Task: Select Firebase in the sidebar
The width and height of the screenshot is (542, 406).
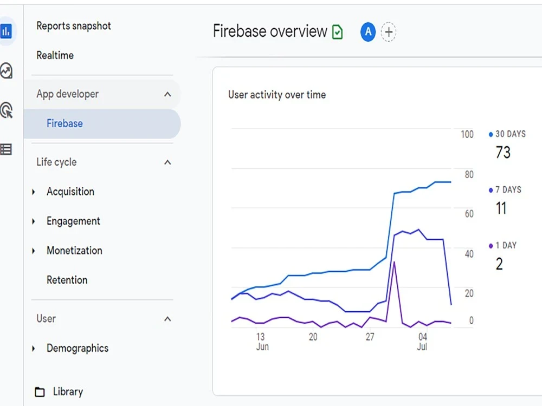Action: click(65, 123)
